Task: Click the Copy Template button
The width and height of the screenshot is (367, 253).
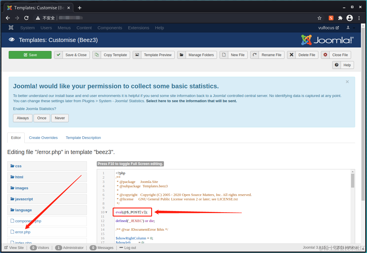Action: coord(111,55)
